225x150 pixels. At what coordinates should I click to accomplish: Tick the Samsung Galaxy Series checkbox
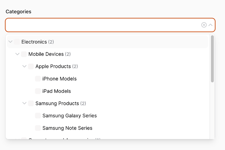38,116
